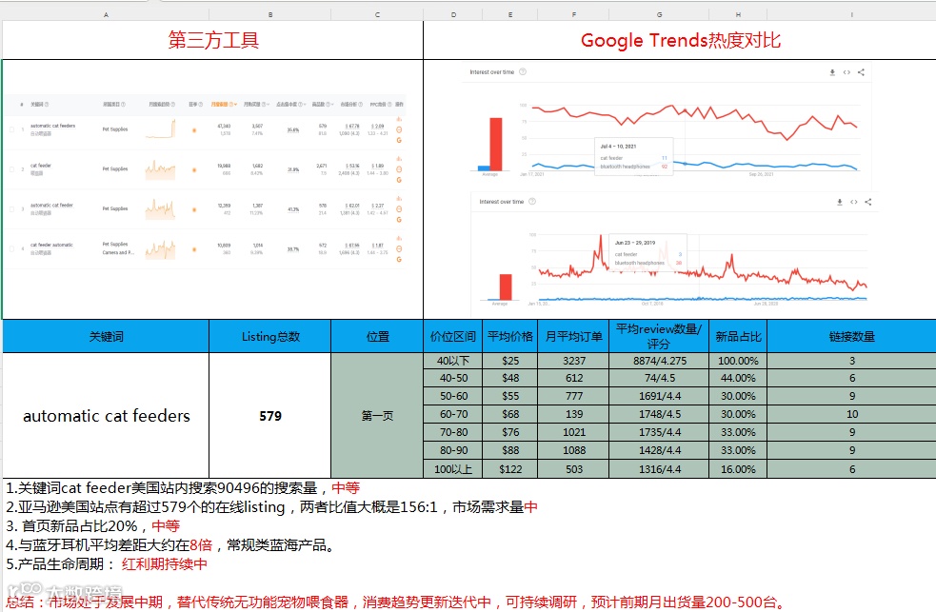Select the '月平均订单' header cell

point(573,336)
